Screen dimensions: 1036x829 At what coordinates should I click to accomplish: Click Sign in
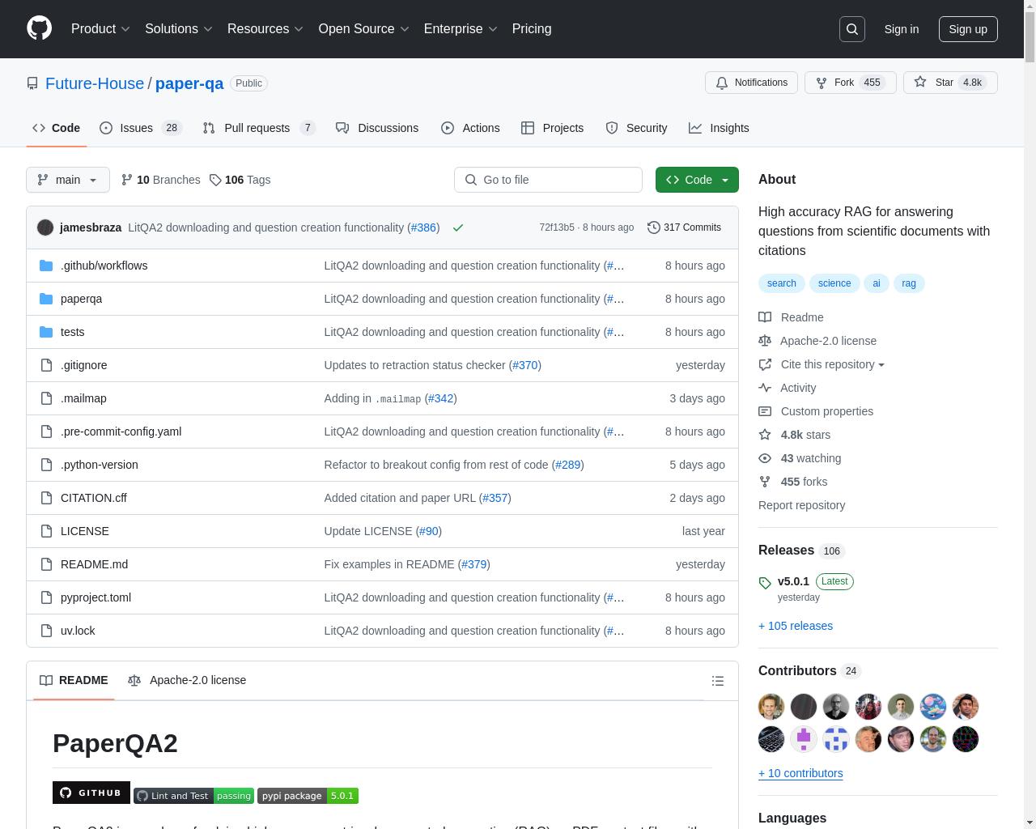pyautogui.click(x=901, y=29)
